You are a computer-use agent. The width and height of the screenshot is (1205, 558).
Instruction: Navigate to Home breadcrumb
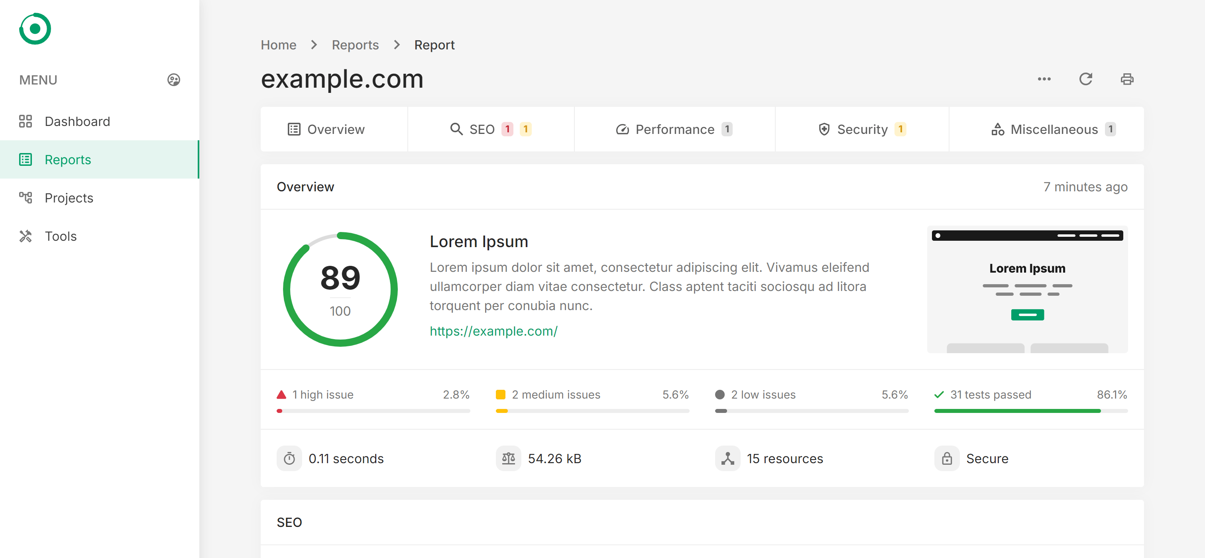click(x=278, y=45)
